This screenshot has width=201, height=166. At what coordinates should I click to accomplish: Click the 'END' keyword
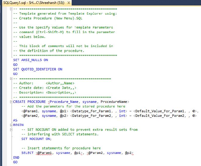click(x=16, y=158)
